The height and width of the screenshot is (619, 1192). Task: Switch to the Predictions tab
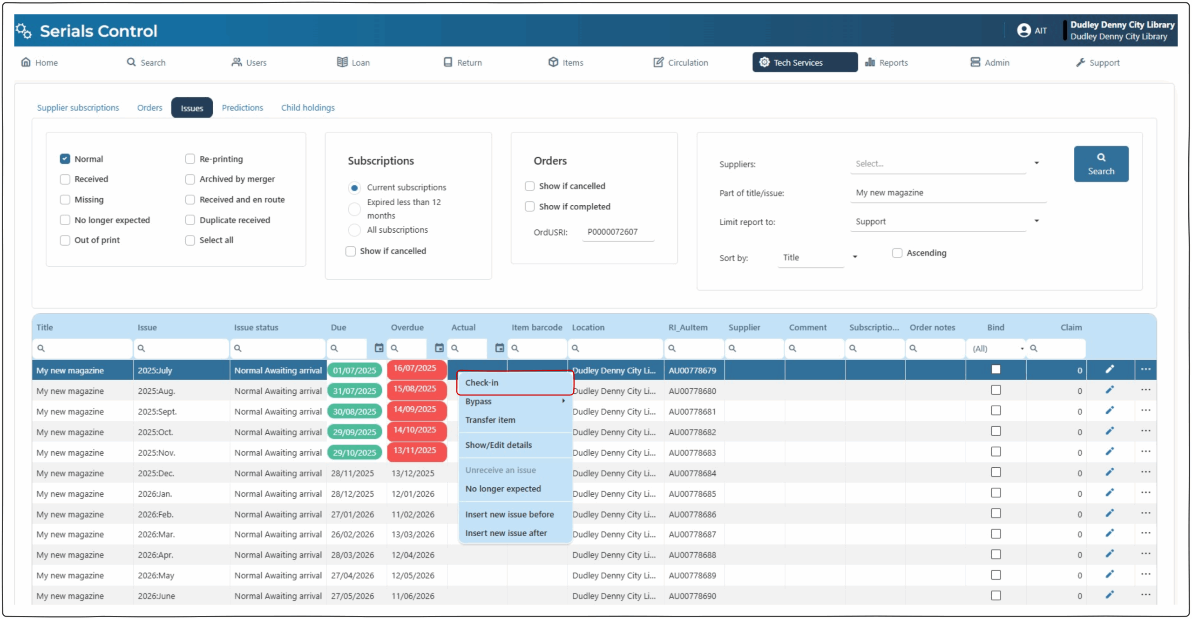pyautogui.click(x=242, y=108)
